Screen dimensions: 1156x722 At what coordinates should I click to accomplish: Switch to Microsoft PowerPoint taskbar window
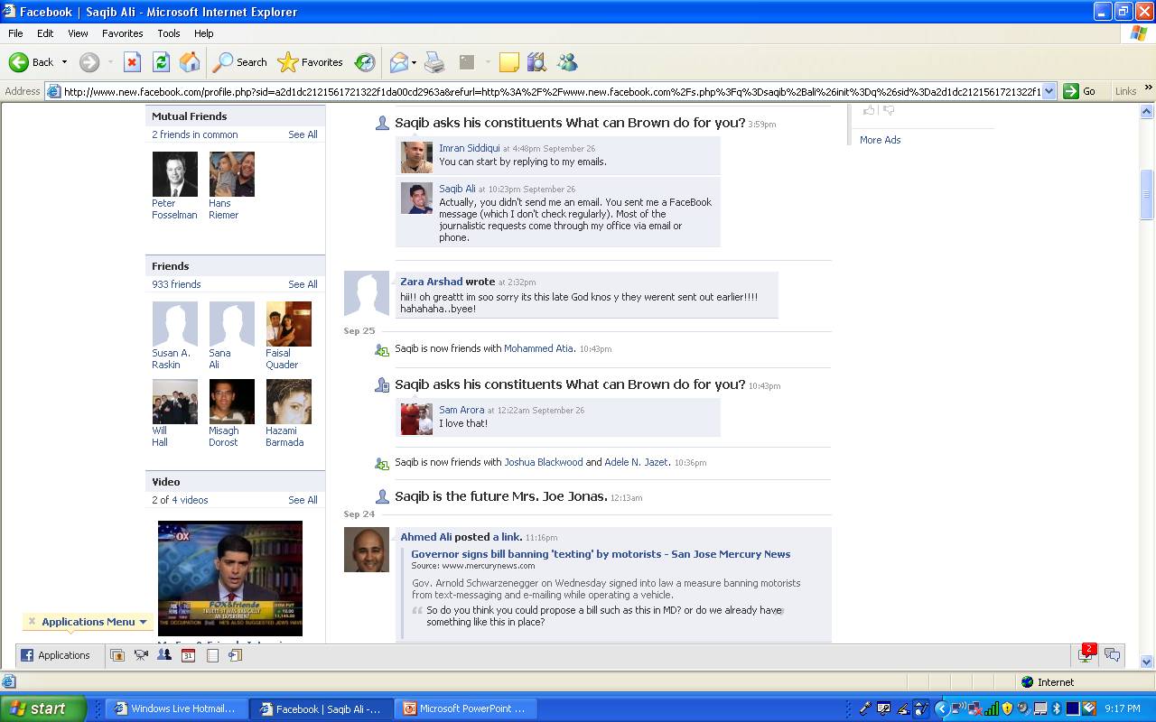pos(465,708)
